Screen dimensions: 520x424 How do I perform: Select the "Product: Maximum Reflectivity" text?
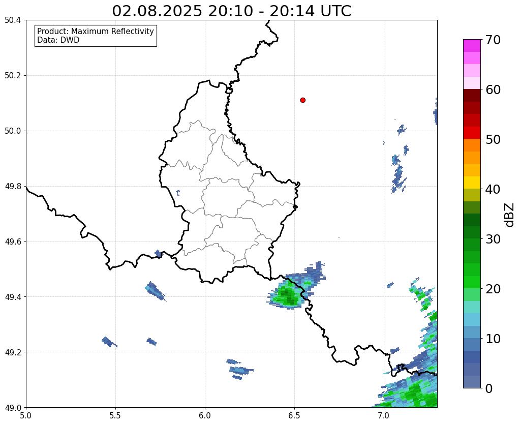click(x=96, y=31)
